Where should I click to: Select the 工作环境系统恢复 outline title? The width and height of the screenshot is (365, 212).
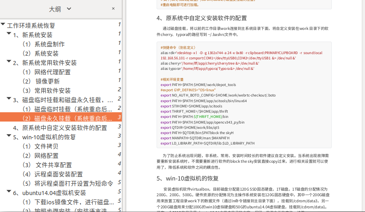click(31, 25)
